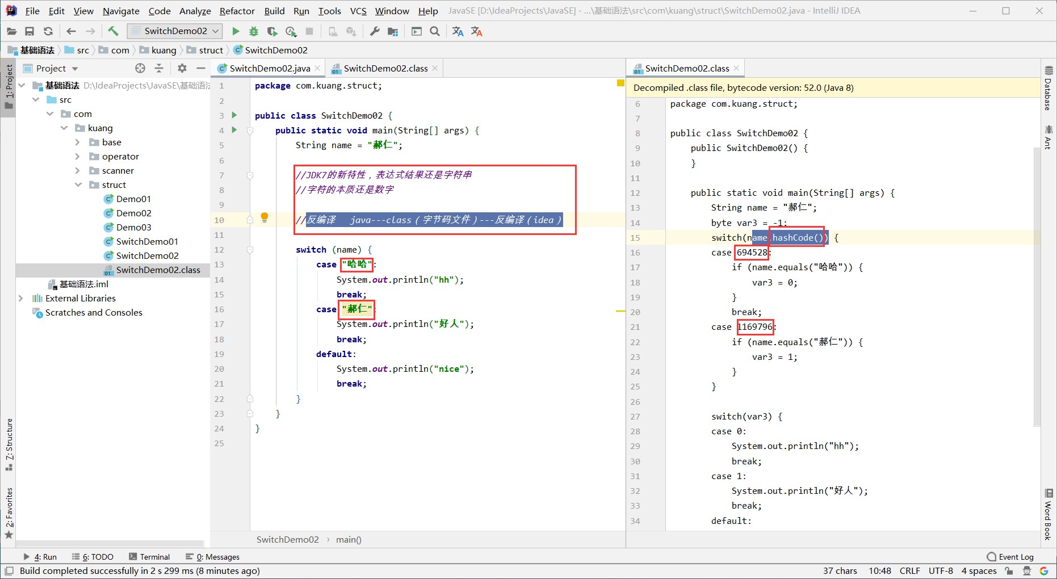Open the SwitchDemo02 run configuration dropdown
The width and height of the screenshot is (1057, 579).
tap(175, 31)
